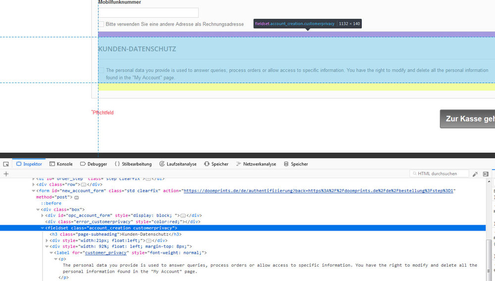Image resolution: width=495 pixels, height=281 pixels.
Task: Click the HTML durchsuchen search box
Action: pos(439,173)
